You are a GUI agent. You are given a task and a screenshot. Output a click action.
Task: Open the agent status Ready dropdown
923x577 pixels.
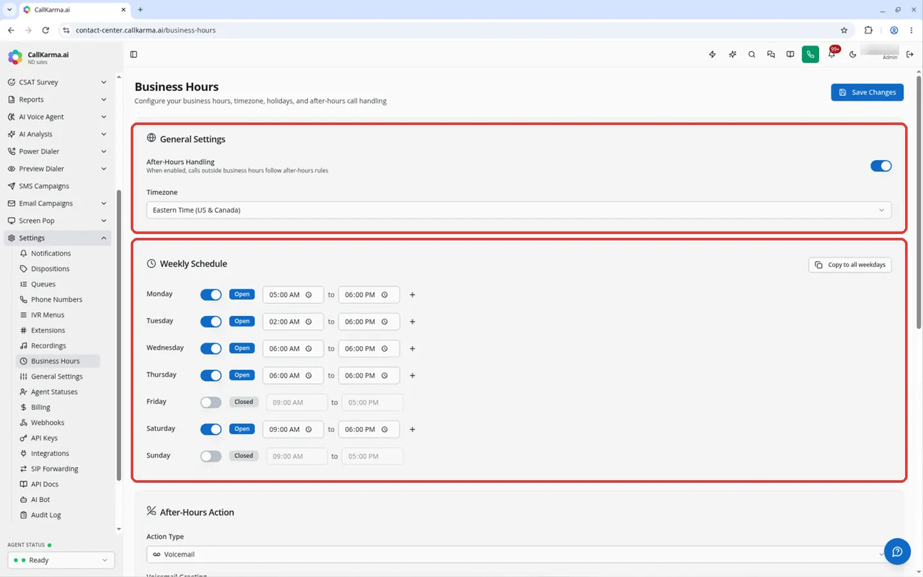pyautogui.click(x=61, y=560)
